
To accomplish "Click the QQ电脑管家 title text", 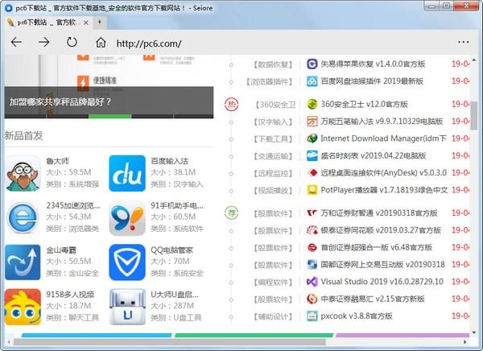I will (x=172, y=250).
